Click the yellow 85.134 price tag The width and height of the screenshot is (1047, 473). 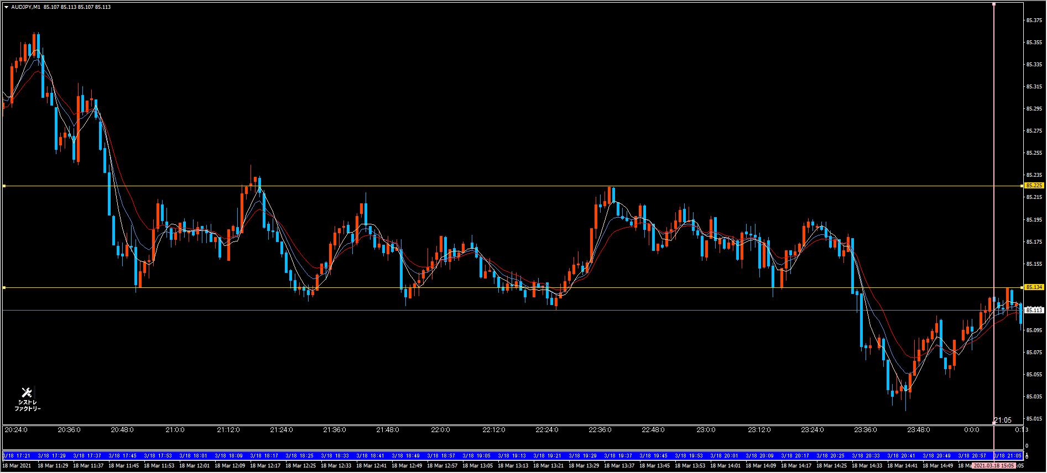1034,287
